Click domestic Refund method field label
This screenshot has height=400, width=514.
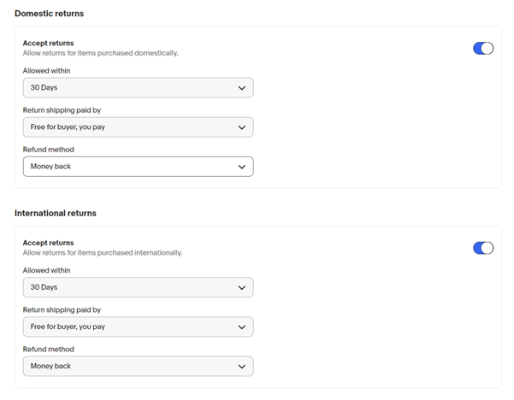[49, 150]
